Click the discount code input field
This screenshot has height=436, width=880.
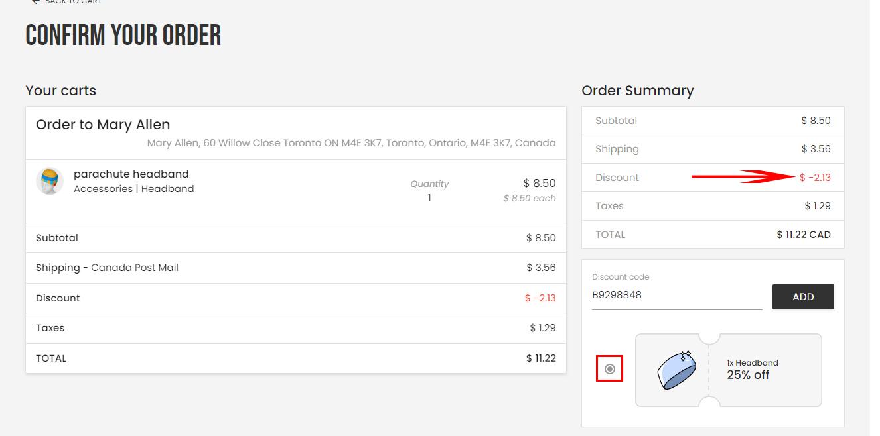tap(677, 296)
